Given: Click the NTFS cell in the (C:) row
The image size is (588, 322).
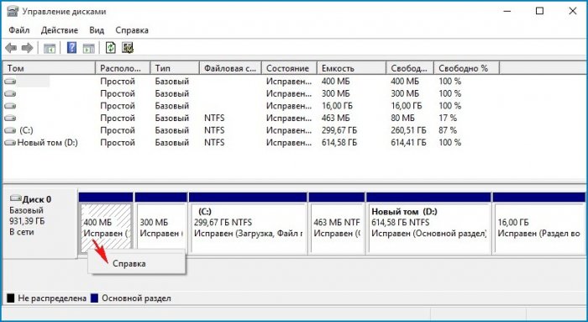Looking at the screenshot, I should (x=214, y=130).
